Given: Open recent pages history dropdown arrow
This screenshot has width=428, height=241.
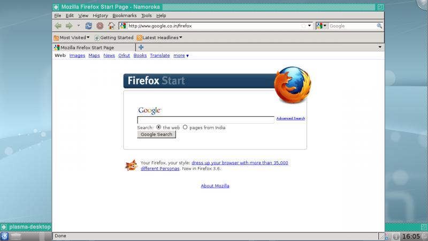Looking at the screenshot, I should point(79,26).
